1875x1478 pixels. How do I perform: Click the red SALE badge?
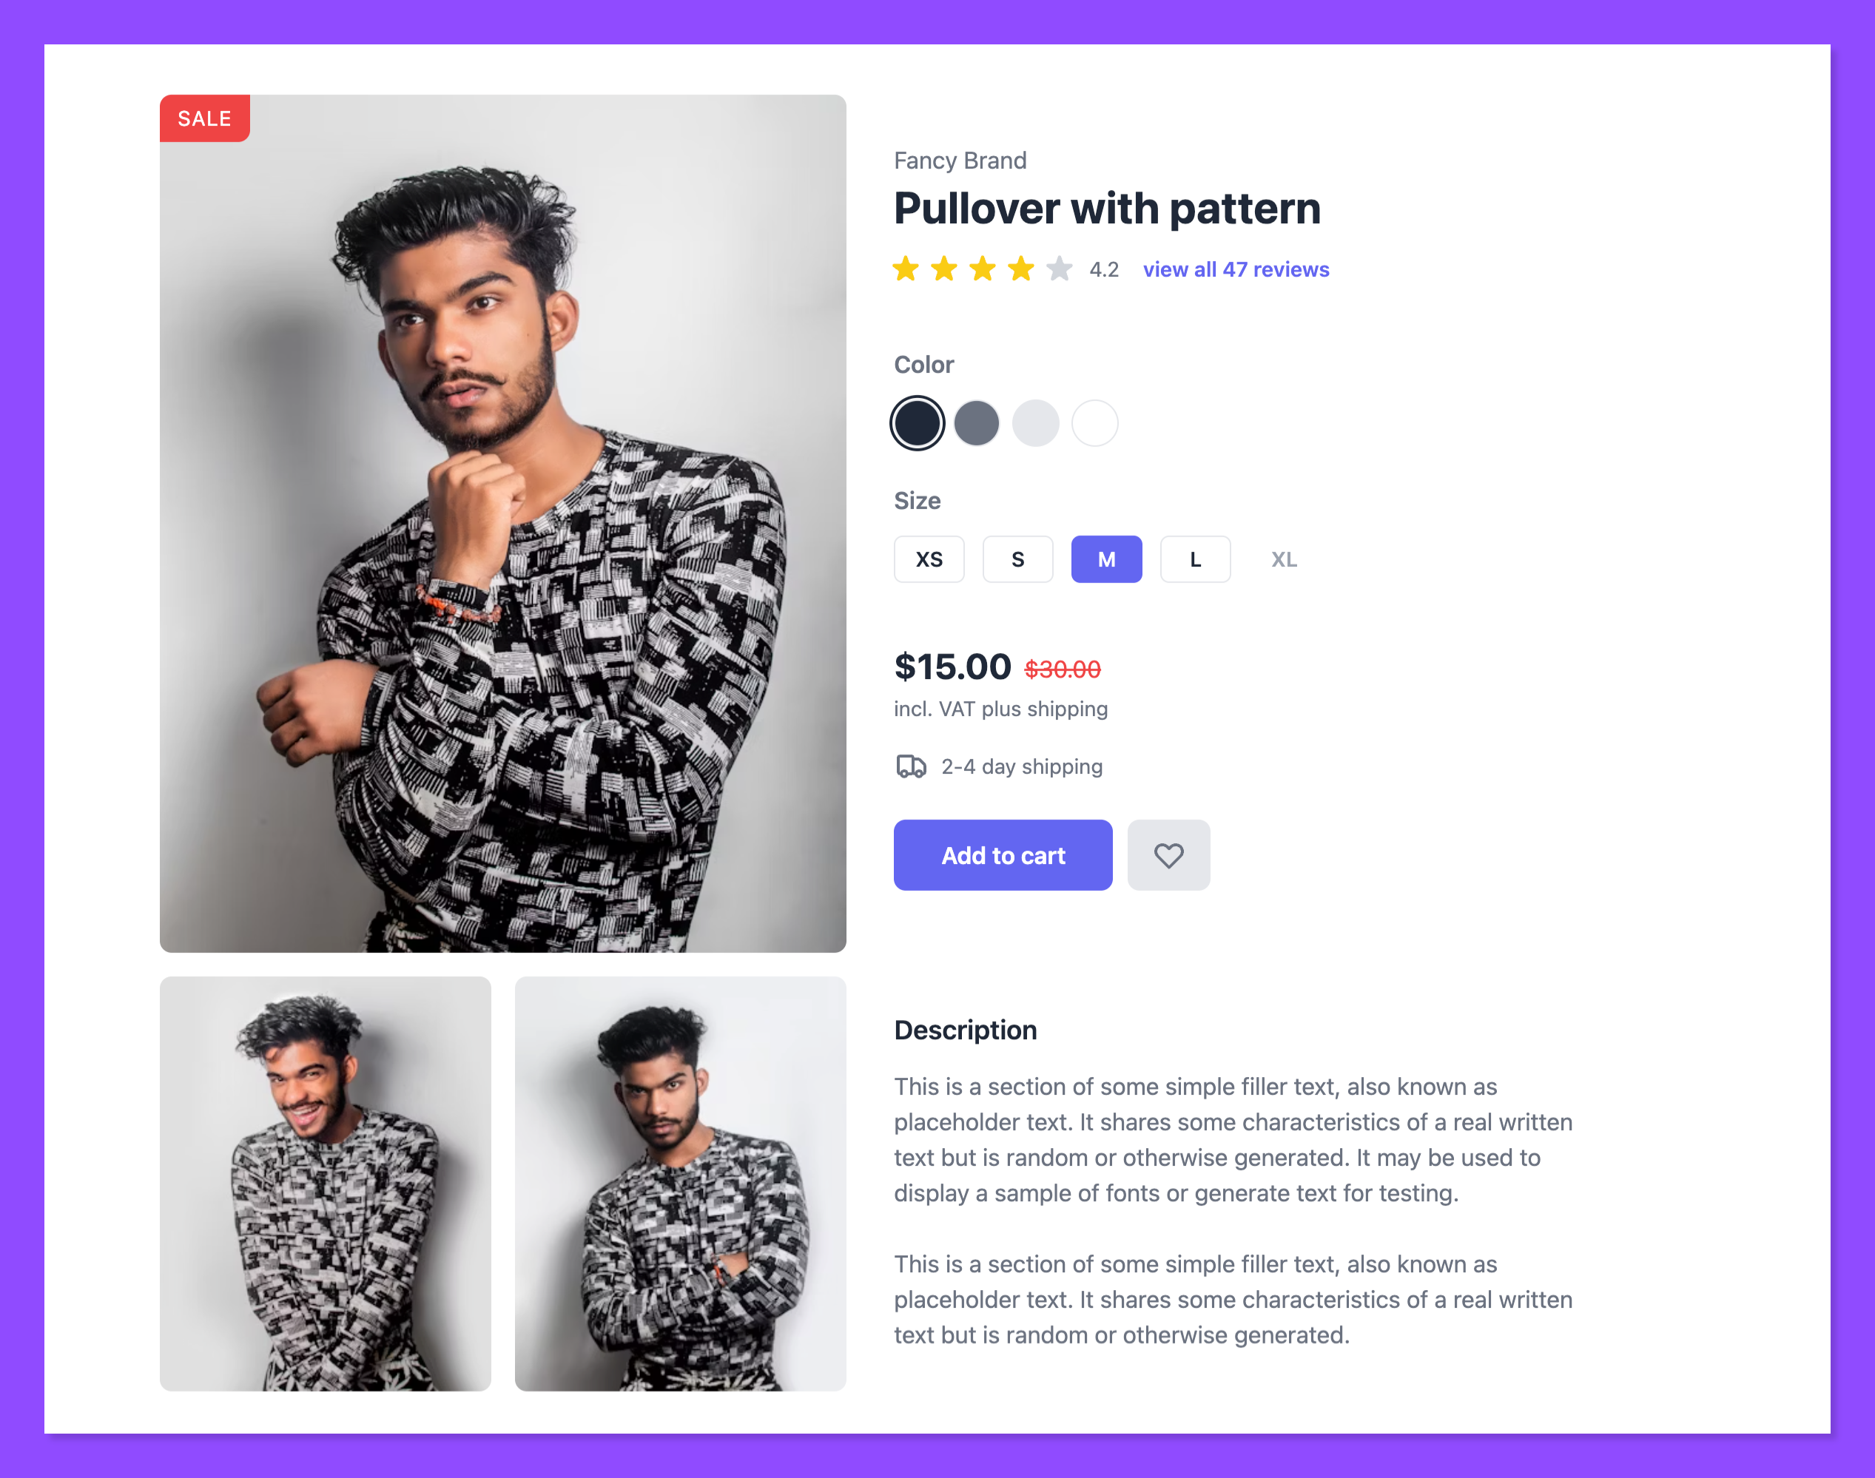pos(205,118)
